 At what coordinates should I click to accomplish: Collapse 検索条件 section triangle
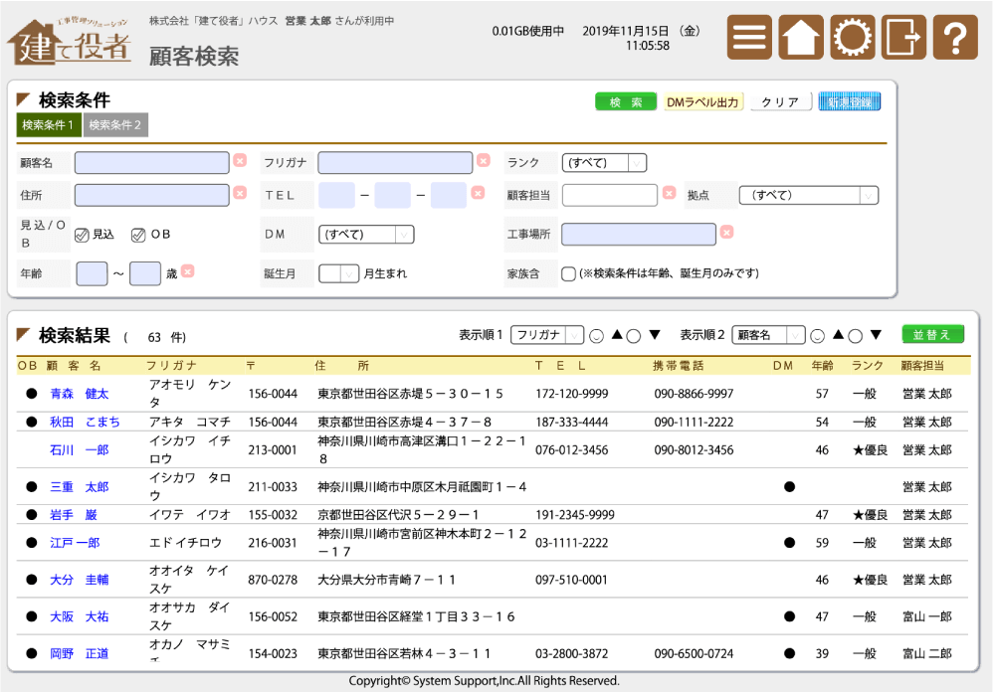click(x=24, y=99)
